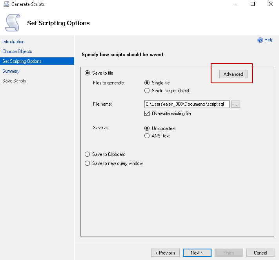Open the Summary page
The height and width of the screenshot is (260, 279).
pos(11,71)
